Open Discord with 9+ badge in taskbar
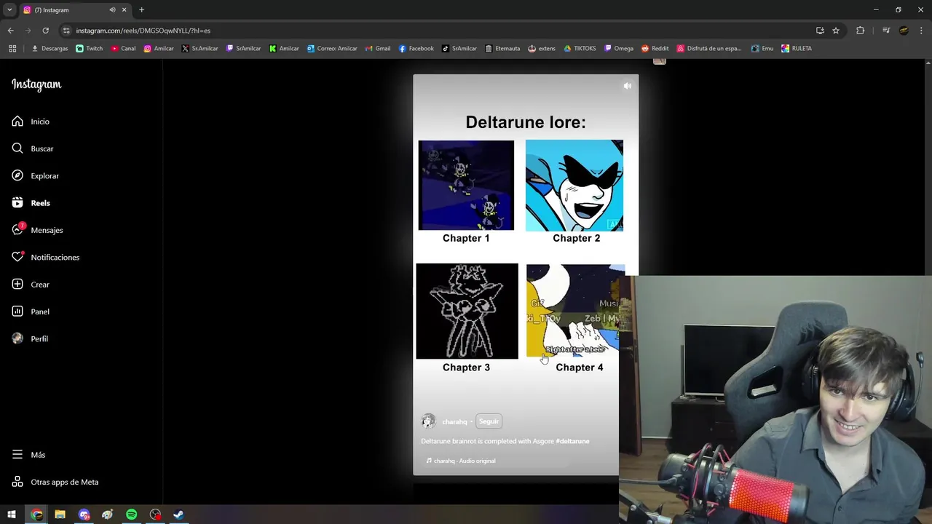 coord(84,515)
